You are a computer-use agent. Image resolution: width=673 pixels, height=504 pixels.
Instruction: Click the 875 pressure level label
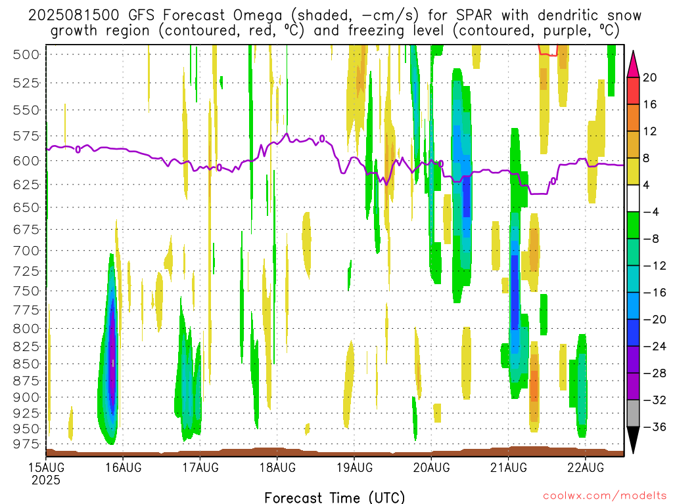click(x=26, y=381)
